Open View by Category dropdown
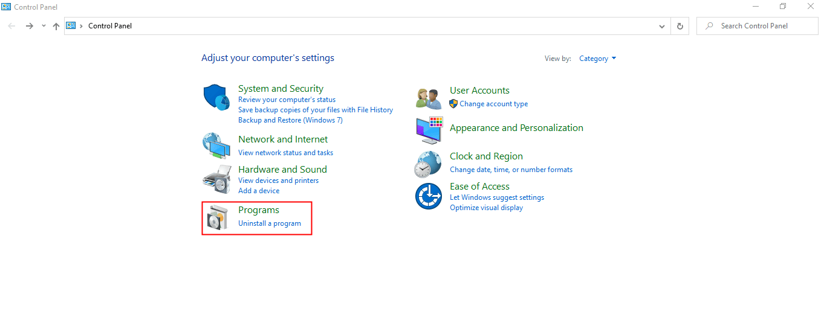824x323 pixels. point(598,59)
